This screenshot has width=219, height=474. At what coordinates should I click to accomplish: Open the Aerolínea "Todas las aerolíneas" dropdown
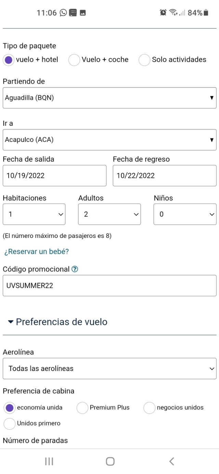pyautogui.click(x=109, y=369)
